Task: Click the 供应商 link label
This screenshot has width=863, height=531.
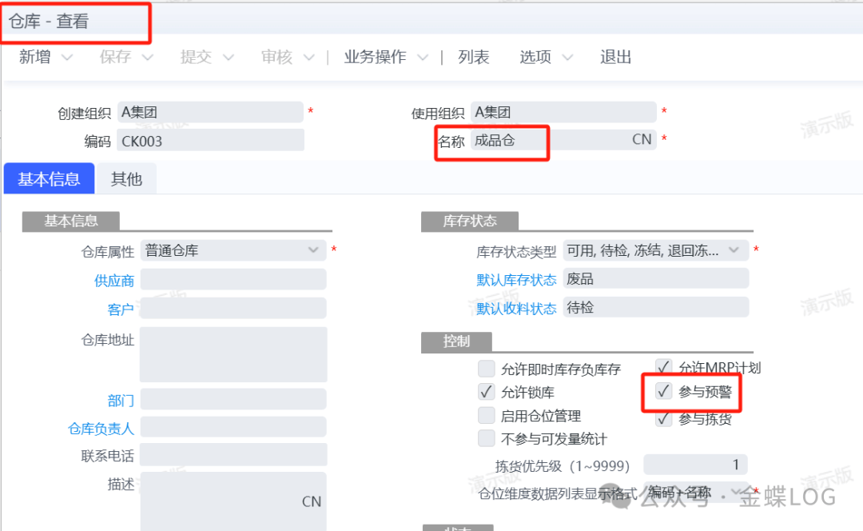Action: (x=114, y=281)
